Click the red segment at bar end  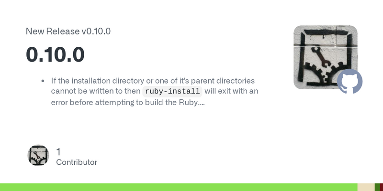381,187
